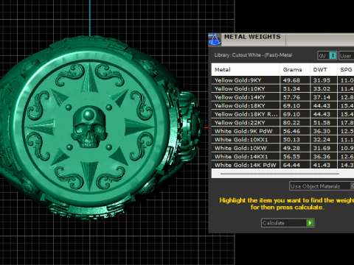Select the White Gold:14KX1 row
354x265 pixels.
coord(282,156)
